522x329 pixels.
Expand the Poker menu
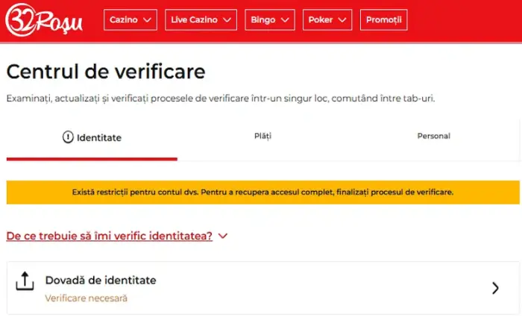tap(327, 20)
